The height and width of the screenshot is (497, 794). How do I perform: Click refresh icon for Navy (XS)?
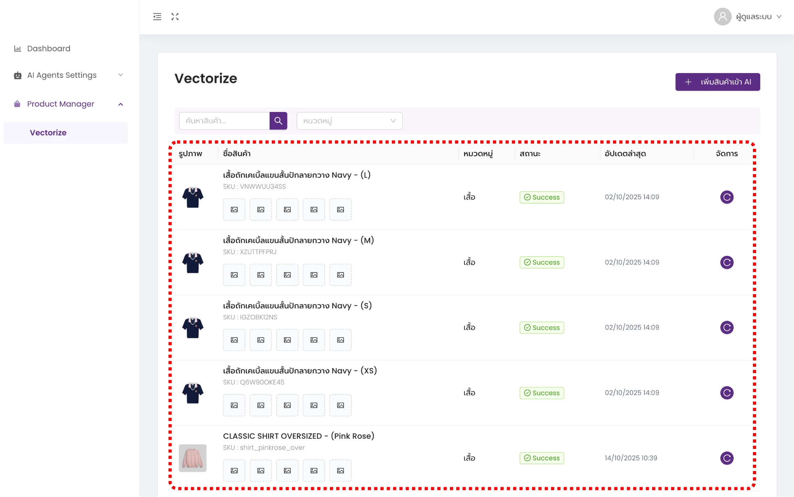click(727, 392)
